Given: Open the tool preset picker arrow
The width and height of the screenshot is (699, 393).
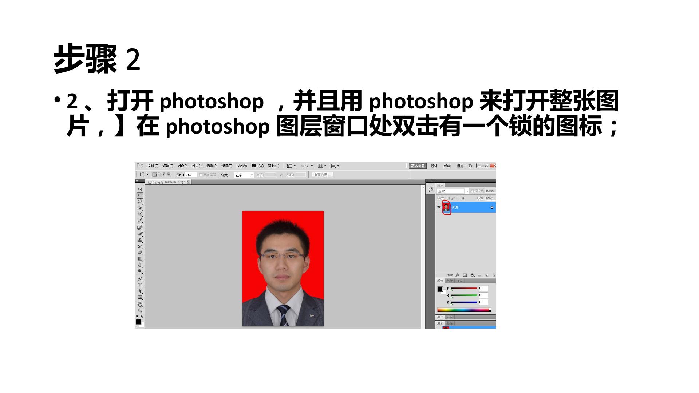Looking at the screenshot, I should click(x=147, y=175).
